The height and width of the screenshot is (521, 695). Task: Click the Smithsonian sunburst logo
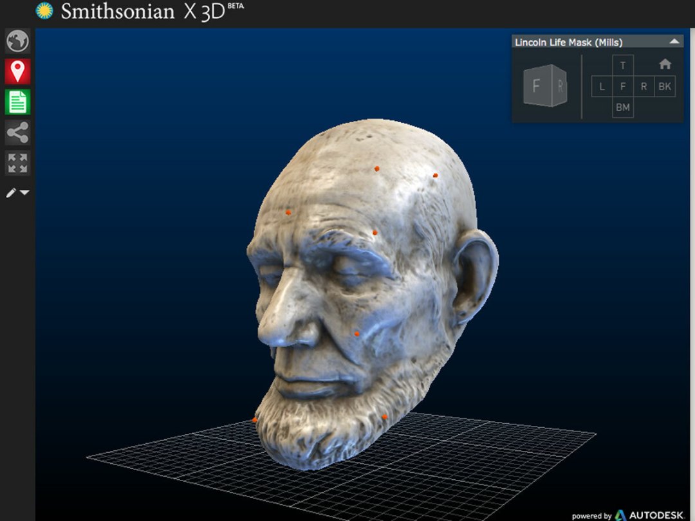44,11
